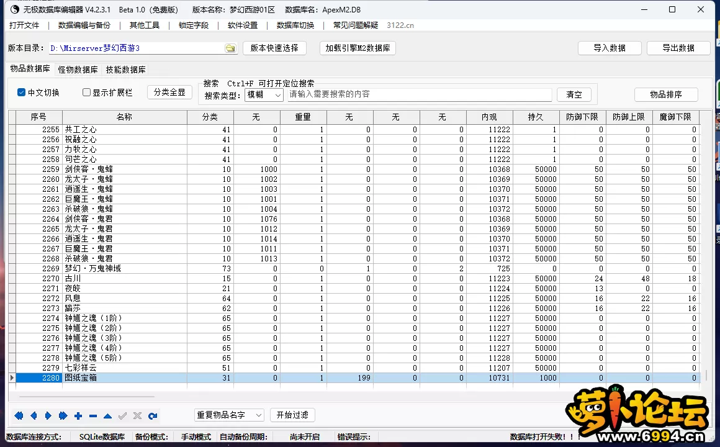Add new record with plus icon
Screen dimensions: 720x447
(78, 416)
